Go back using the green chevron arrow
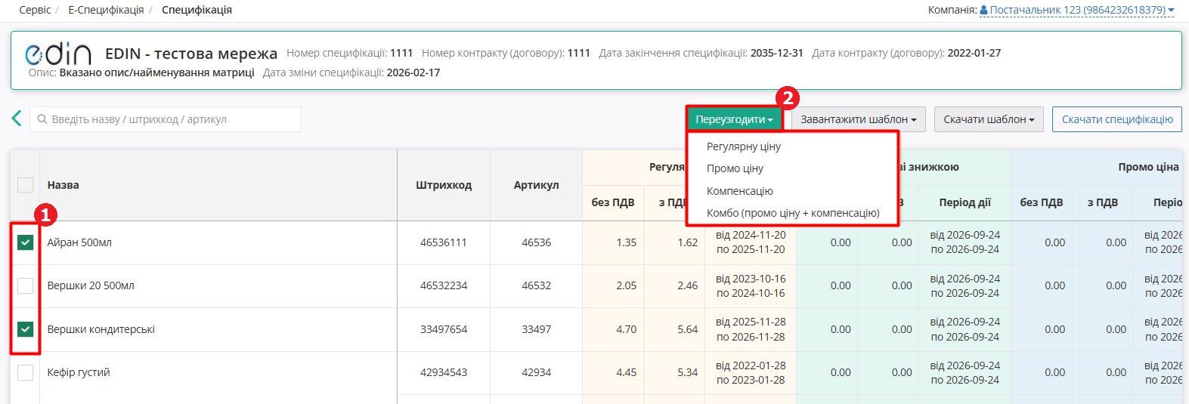 [17, 119]
